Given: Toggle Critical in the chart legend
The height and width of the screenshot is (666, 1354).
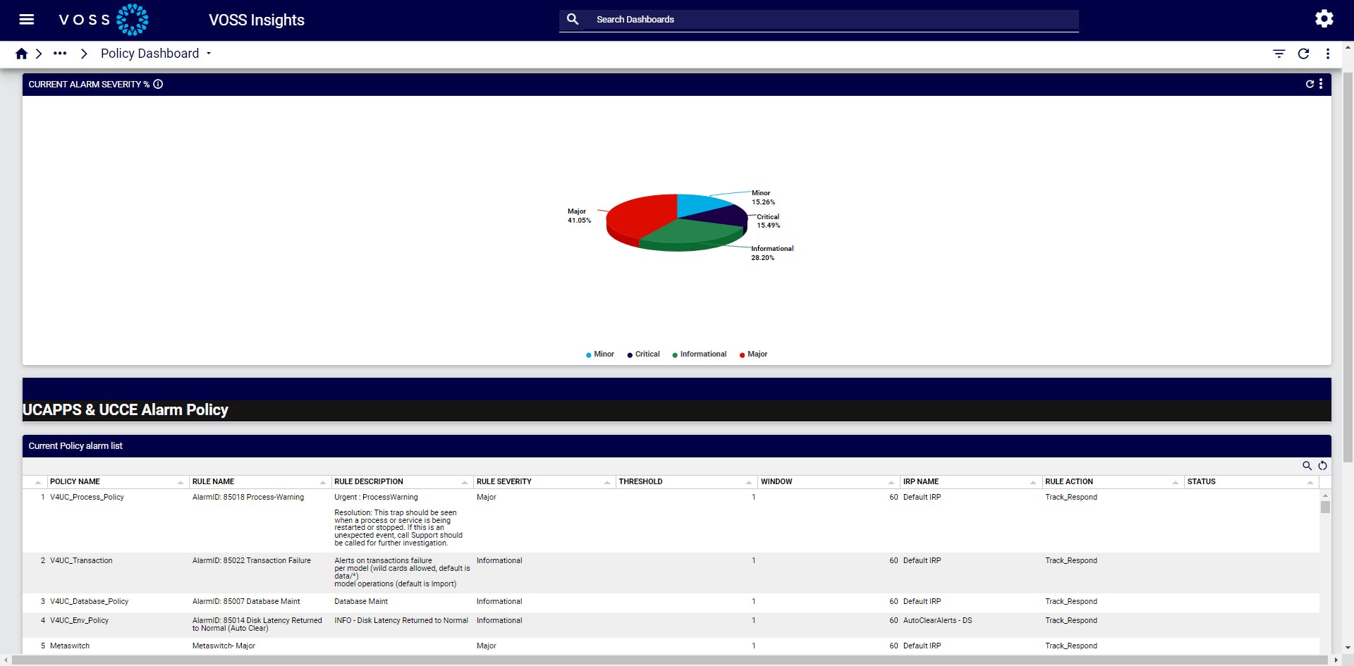Looking at the screenshot, I should (x=644, y=354).
